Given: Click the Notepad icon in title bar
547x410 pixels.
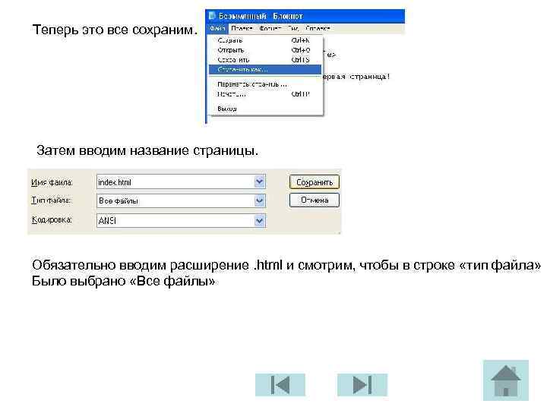Looking at the screenshot, I should click(212, 16).
